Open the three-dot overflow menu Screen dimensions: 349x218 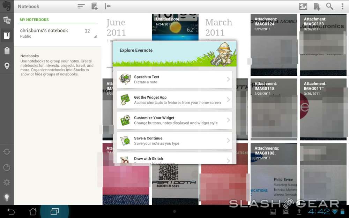(342, 6)
